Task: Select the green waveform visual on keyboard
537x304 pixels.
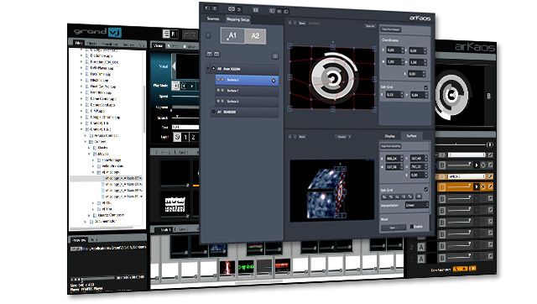Action: tap(246, 267)
